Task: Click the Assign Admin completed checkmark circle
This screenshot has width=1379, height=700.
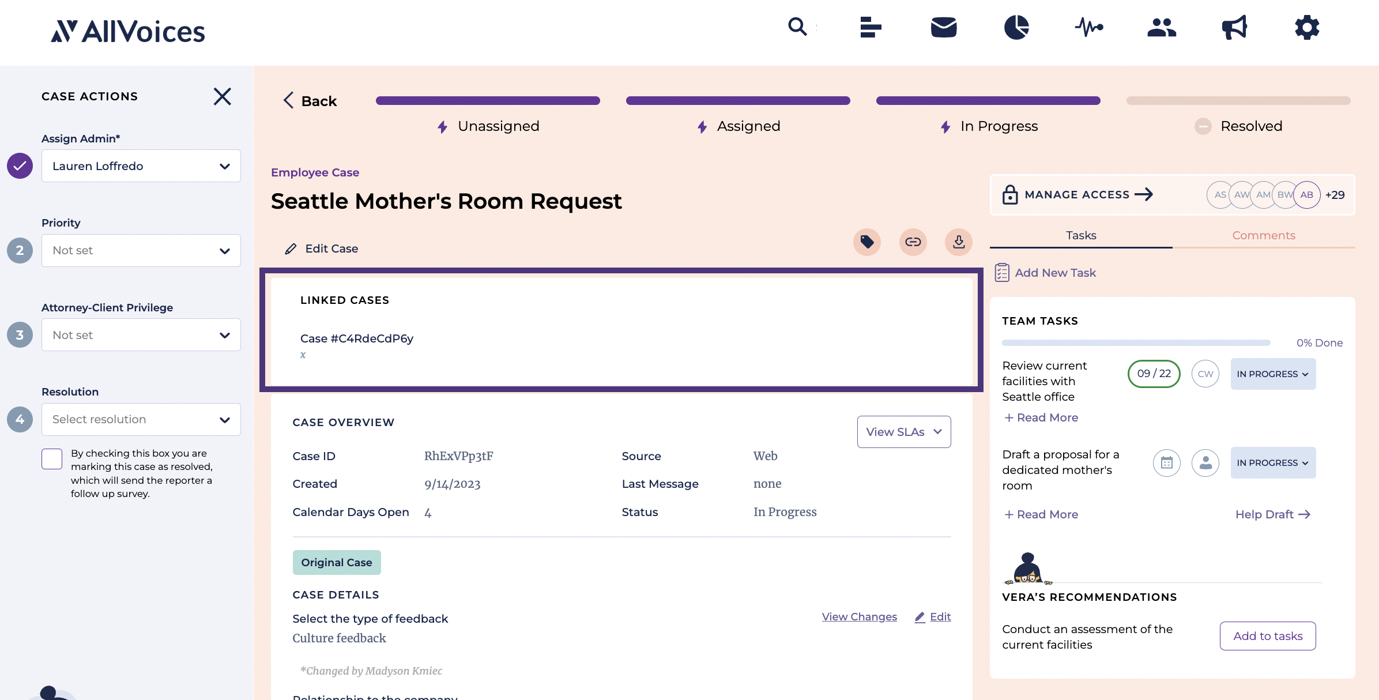Action: (20, 166)
